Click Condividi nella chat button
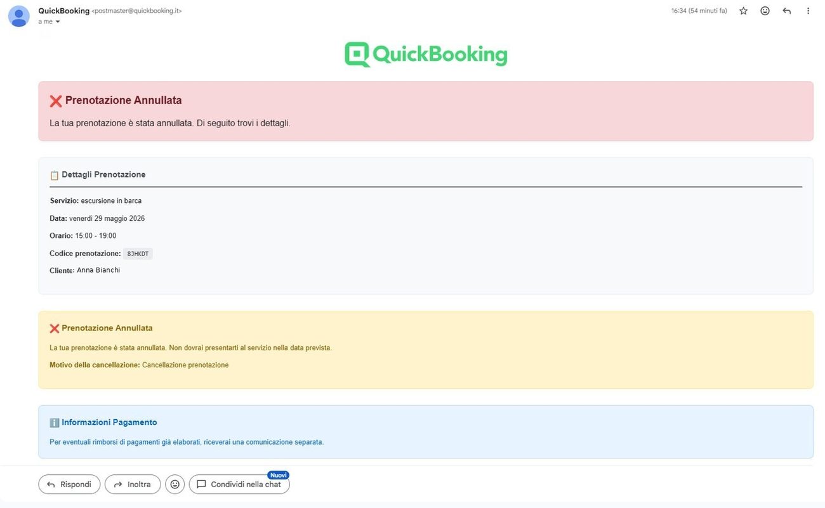The image size is (825, 508). (239, 485)
